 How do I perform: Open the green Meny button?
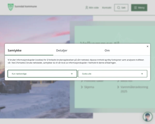click(139, 7)
